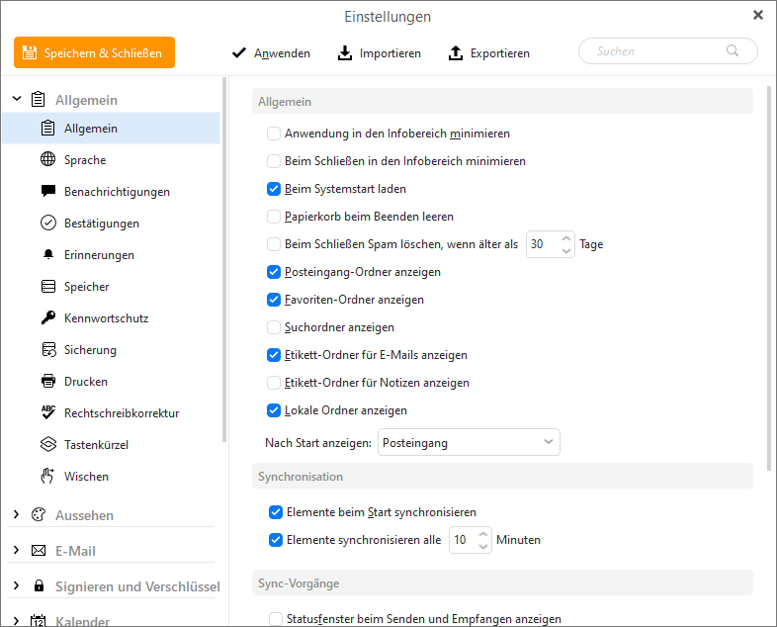Click Speichern & Schließen button
This screenshot has width=777, height=627.
pos(94,52)
